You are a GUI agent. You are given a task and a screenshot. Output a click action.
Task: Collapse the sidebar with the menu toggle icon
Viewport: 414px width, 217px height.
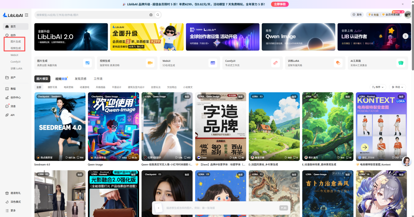pyautogui.click(x=26, y=15)
